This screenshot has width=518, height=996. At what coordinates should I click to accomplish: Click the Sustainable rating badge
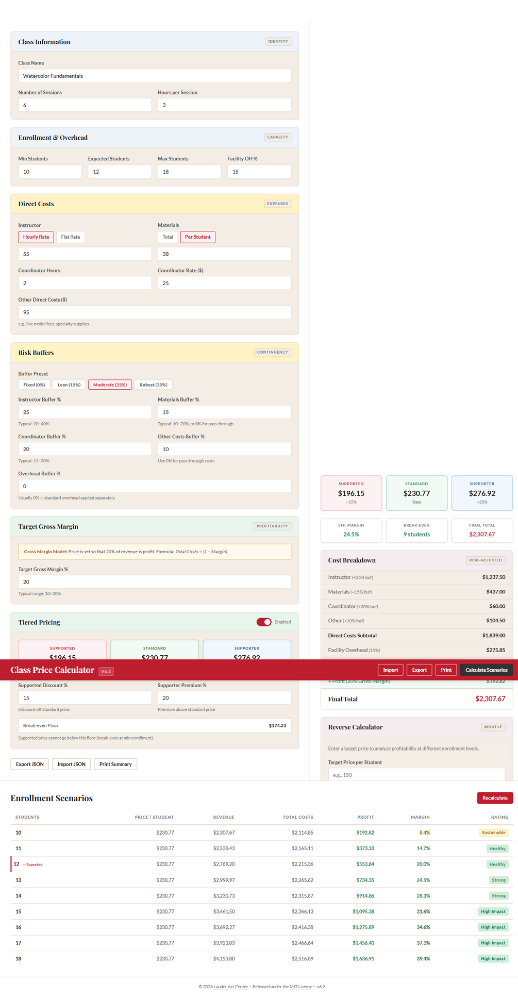pyautogui.click(x=493, y=833)
